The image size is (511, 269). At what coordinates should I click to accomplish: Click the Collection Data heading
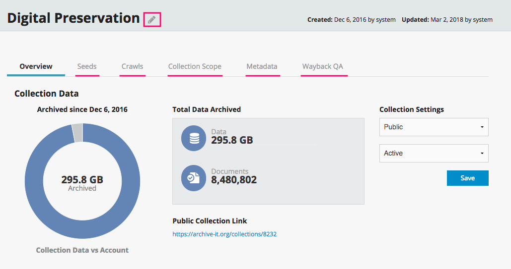(x=47, y=94)
